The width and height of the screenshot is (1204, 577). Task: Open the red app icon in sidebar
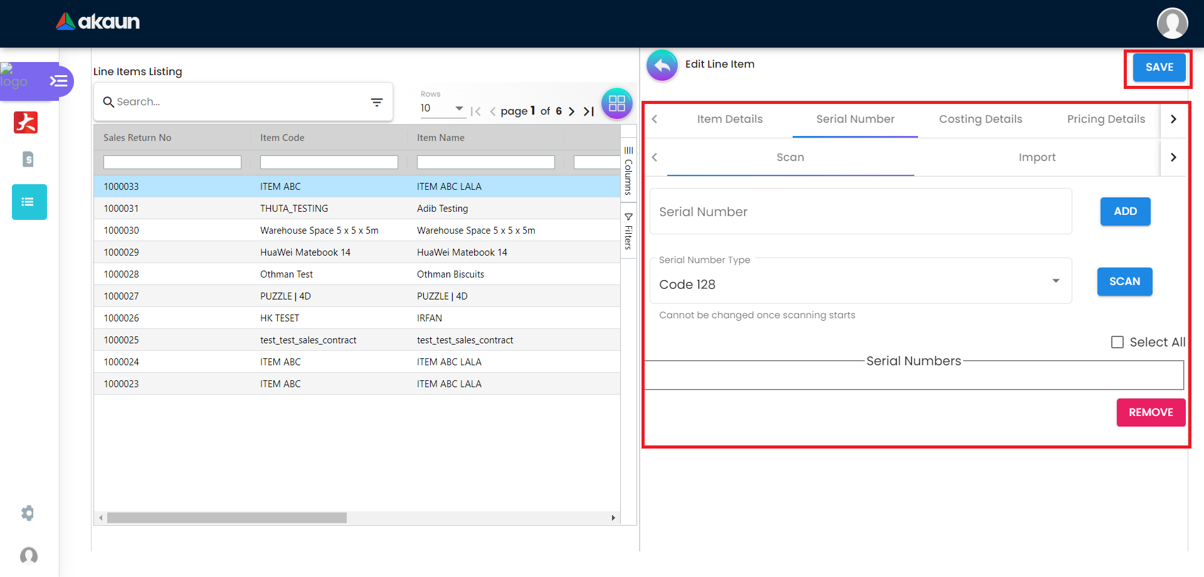(26, 122)
